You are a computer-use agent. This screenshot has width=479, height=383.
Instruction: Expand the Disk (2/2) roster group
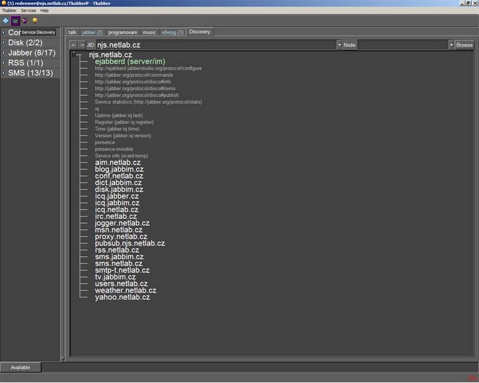click(3, 43)
